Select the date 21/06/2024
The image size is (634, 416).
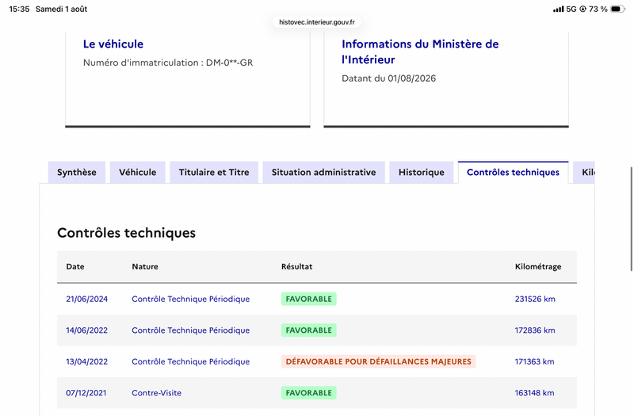[x=87, y=300]
